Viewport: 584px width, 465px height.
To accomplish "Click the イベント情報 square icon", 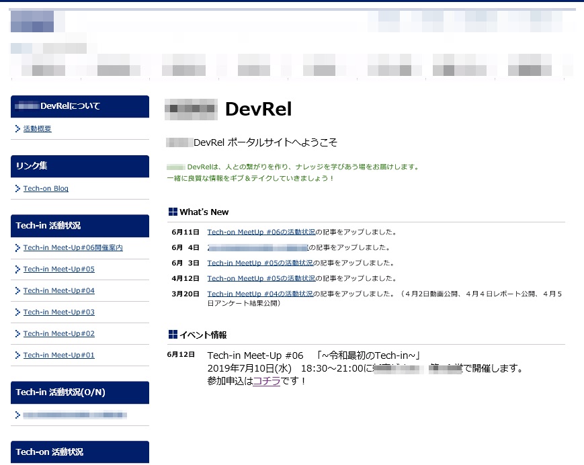I will (x=173, y=335).
